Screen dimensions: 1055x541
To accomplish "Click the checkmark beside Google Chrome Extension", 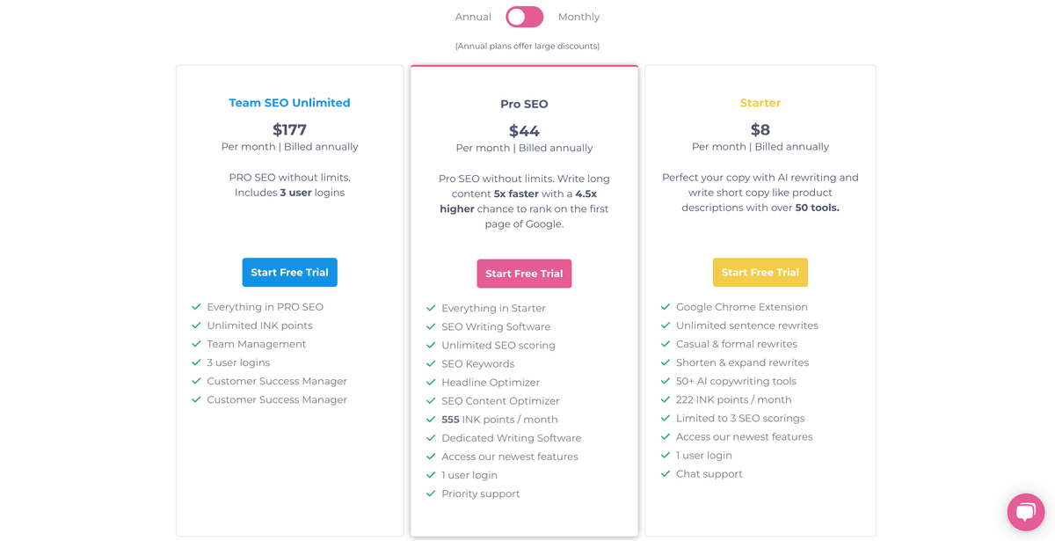I will pyautogui.click(x=666, y=307).
